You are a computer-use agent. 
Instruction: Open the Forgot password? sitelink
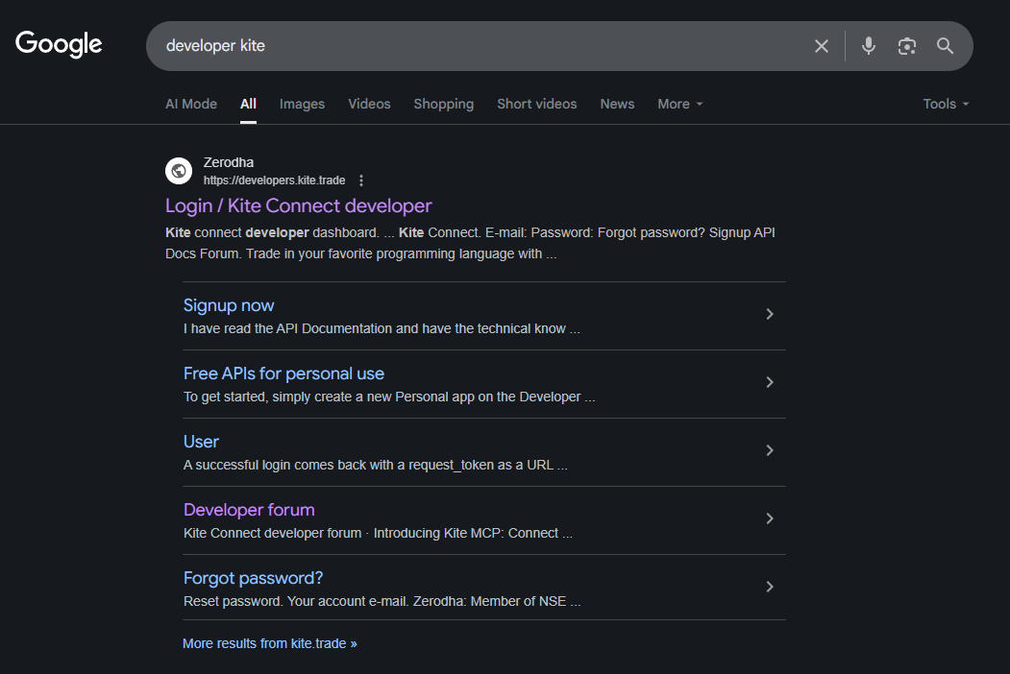pos(253,578)
